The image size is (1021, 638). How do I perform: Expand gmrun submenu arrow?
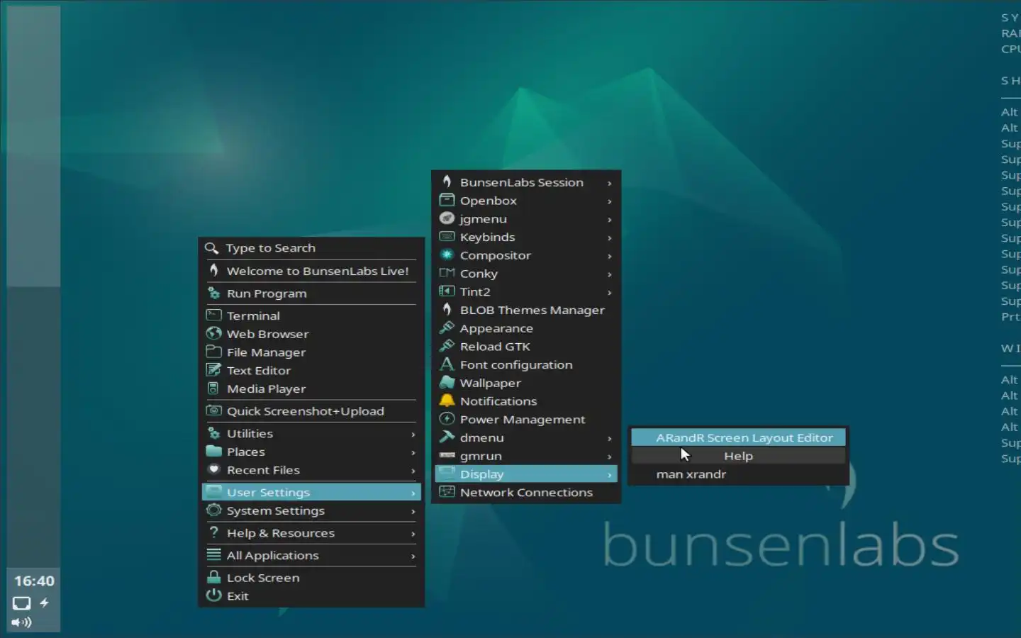tap(610, 457)
